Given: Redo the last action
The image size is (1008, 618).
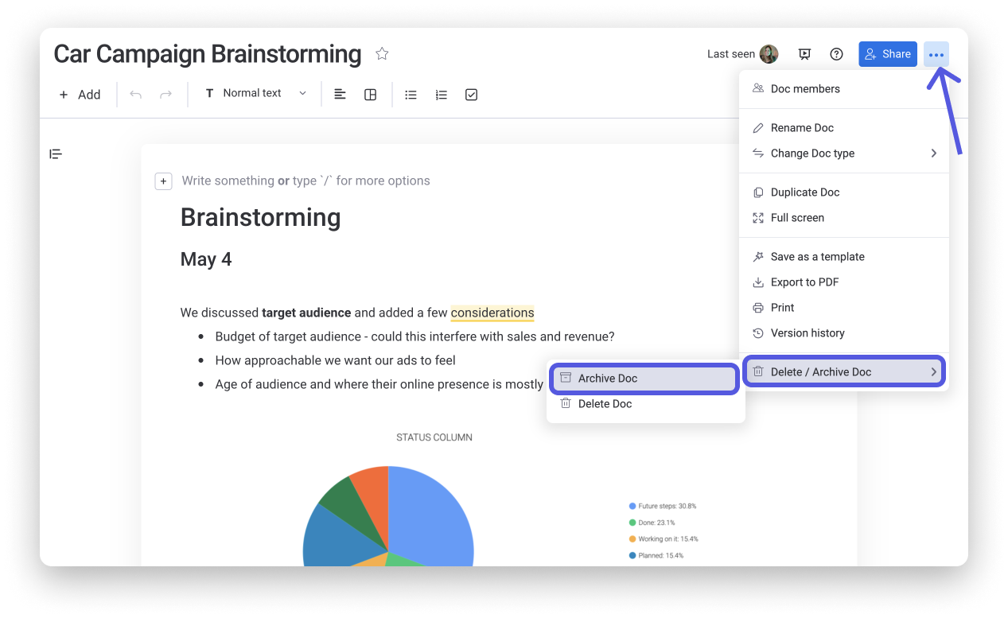Looking at the screenshot, I should coord(165,95).
